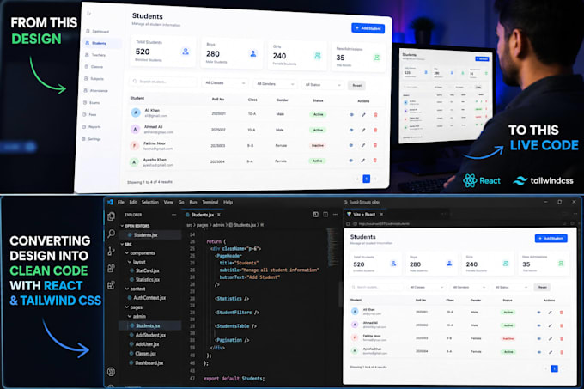View Ayesha Khan via eye icon in top design
This screenshot has width=584, height=389.
351,161
